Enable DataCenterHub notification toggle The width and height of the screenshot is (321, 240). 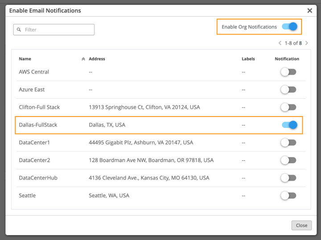point(288,178)
